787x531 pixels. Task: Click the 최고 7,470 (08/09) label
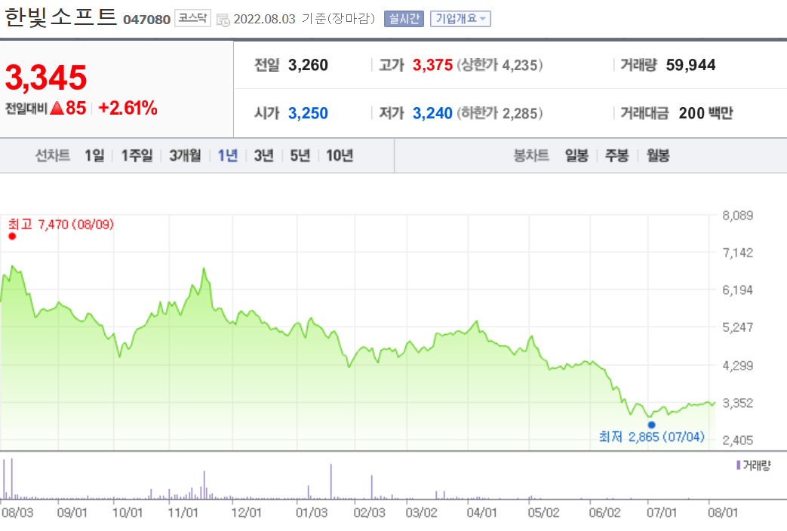60,224
